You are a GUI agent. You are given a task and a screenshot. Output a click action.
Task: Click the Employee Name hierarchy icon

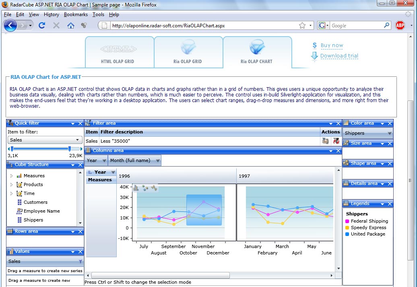[19, 211]
